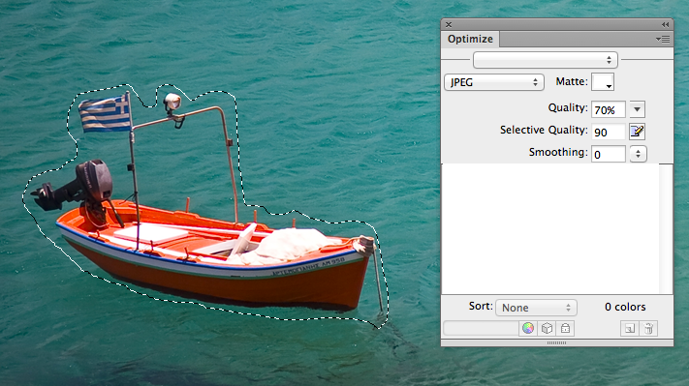Click the Smoothing stepper arrows
The image size is (689, 386).
tap(638, 154)
